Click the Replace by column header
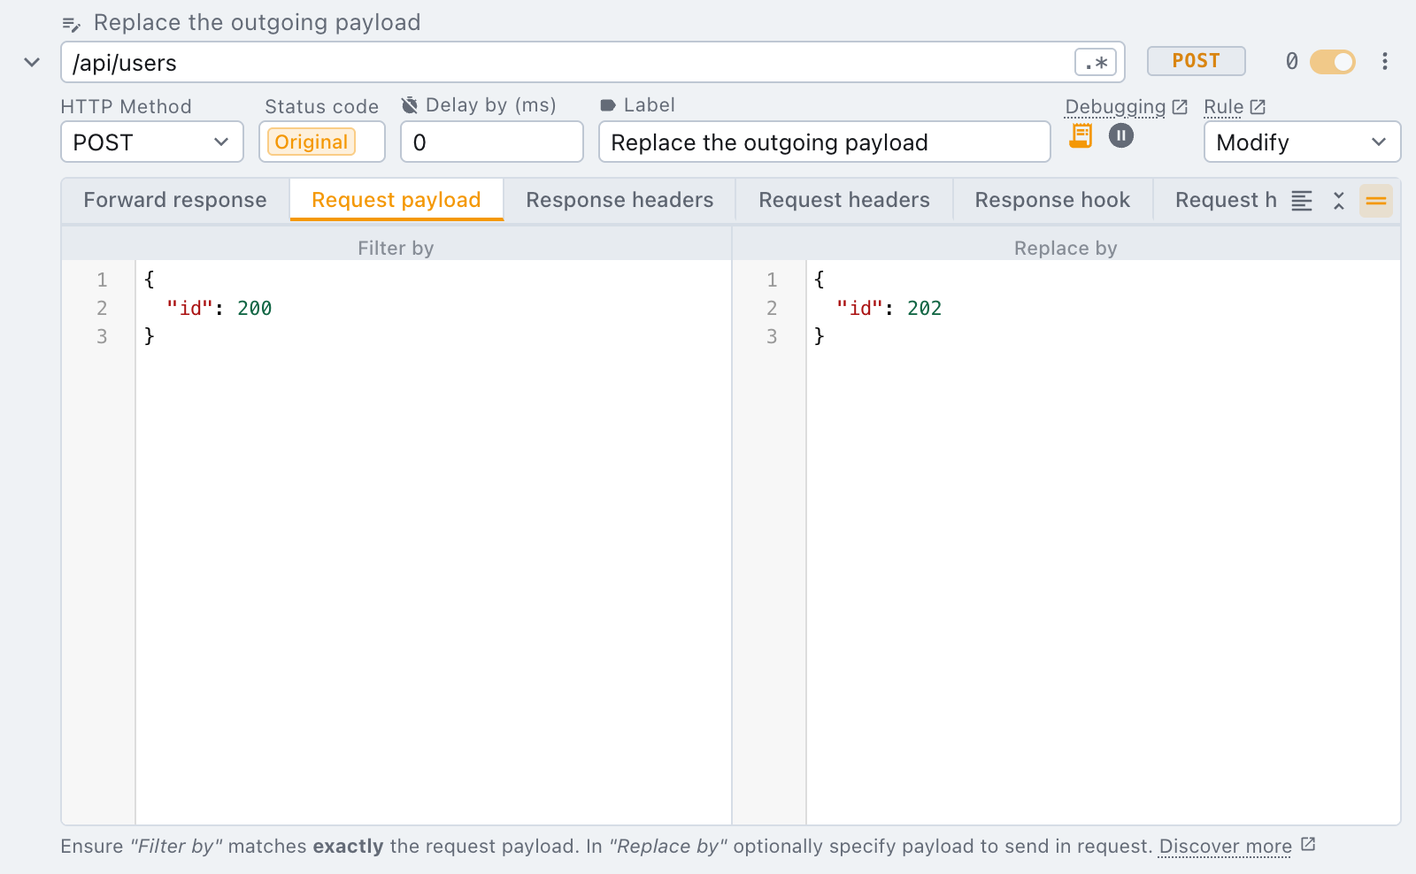The height and width of the screenshot is (874, 1416). (1066, 249)
